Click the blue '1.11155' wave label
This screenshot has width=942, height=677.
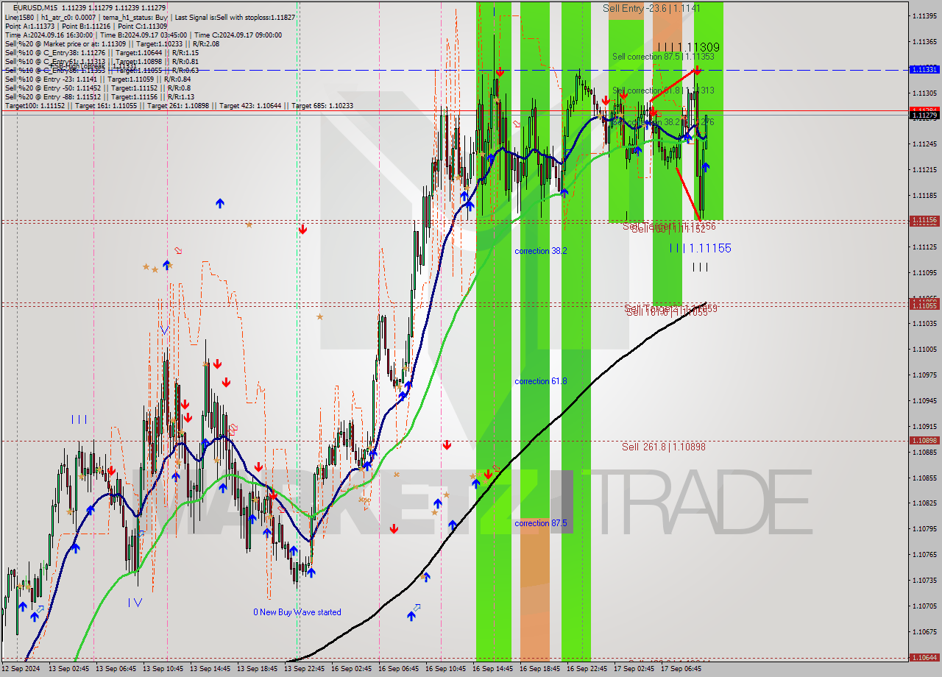[709, 249]
